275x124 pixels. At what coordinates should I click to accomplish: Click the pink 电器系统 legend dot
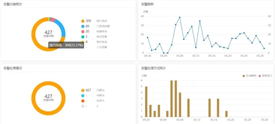83,32
